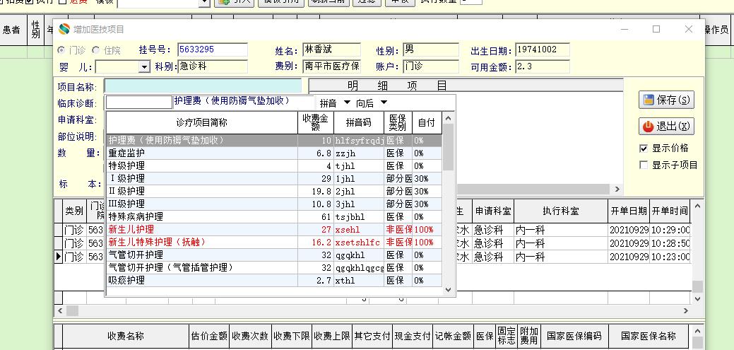The height and width of the screenshot is (350, 734).
Task: Click up arrow of fee table scrollbar
Action: pyautogui.click(x=697, y=331)
